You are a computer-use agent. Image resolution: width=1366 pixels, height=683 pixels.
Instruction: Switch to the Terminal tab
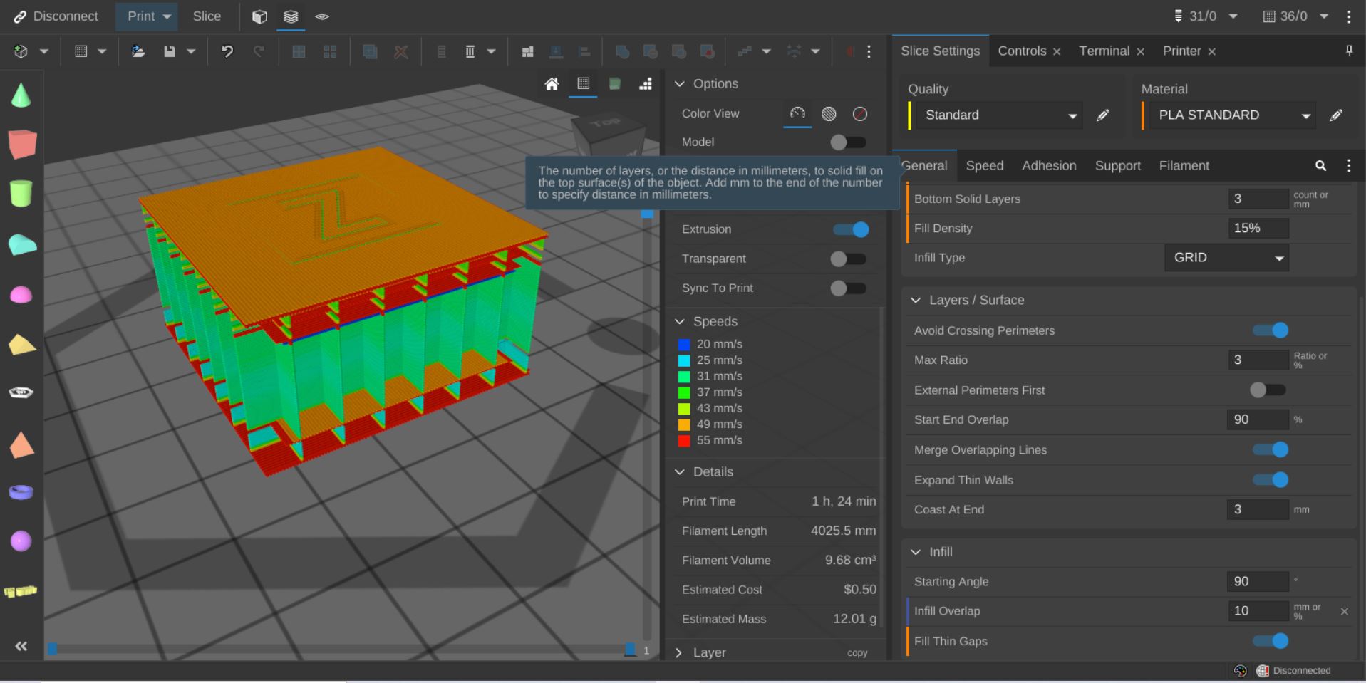1104,51
